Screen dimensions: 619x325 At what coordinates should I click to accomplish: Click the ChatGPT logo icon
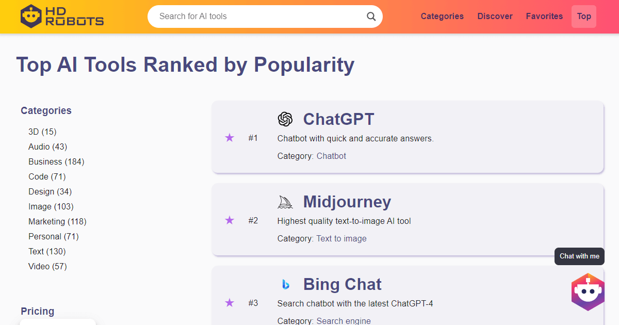click(285, 119)
